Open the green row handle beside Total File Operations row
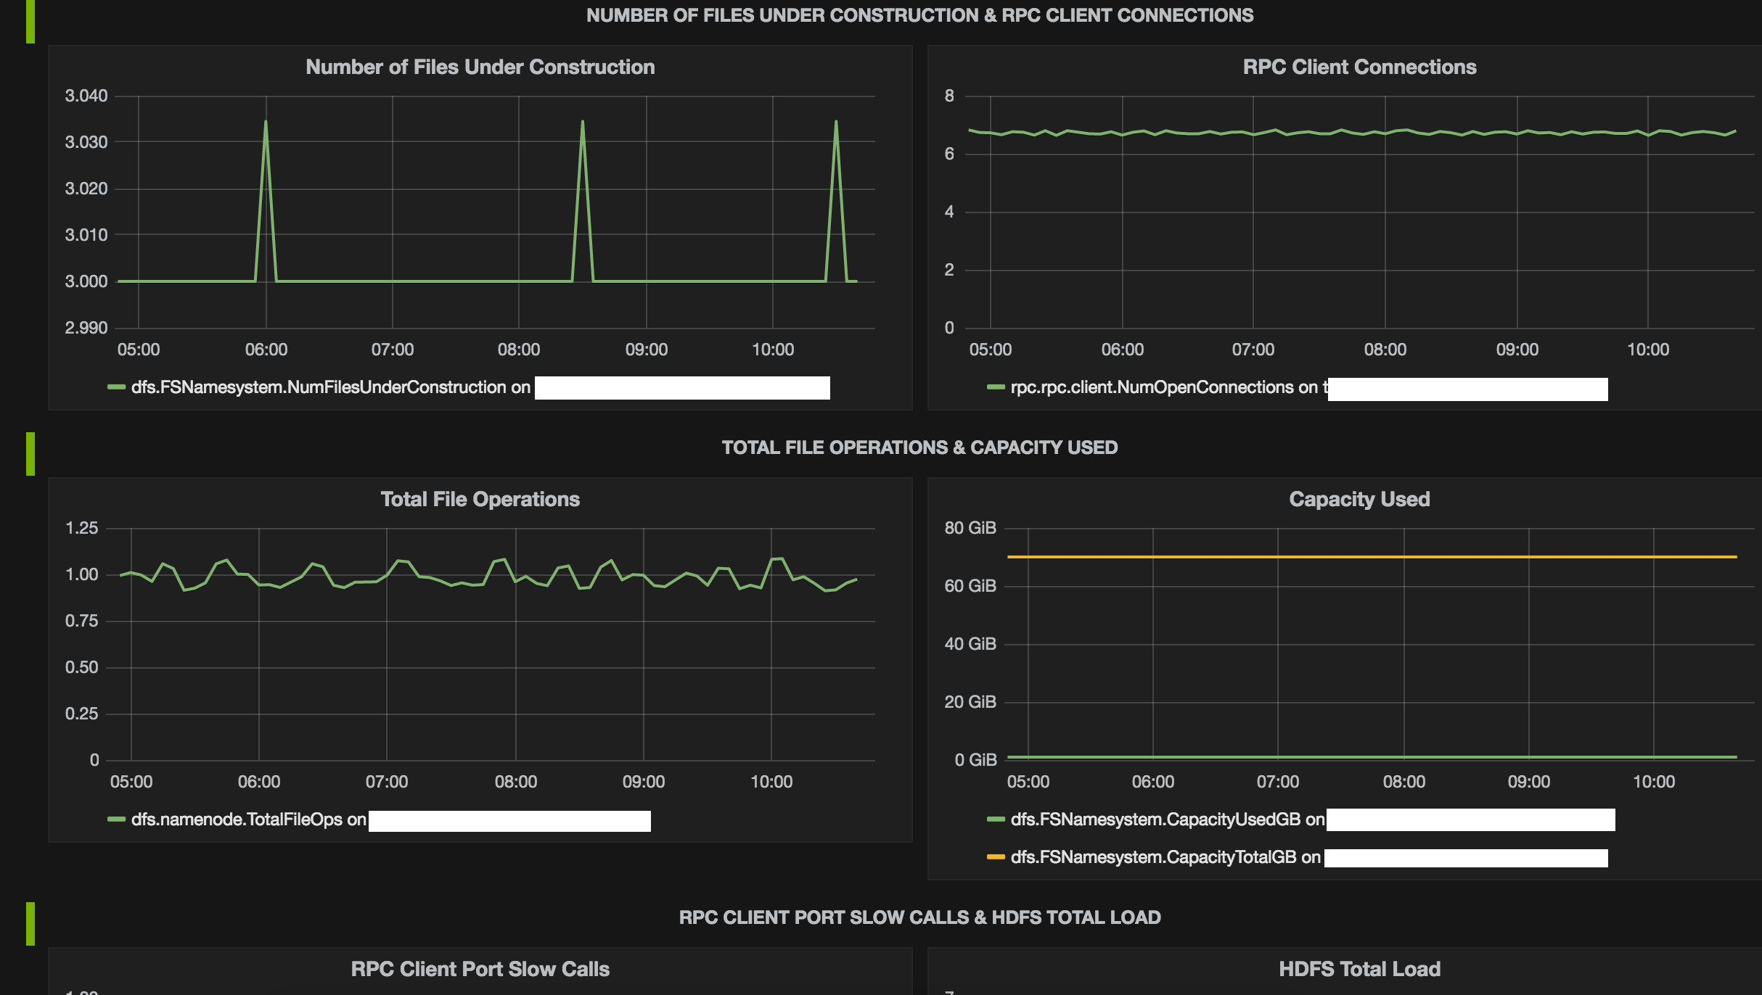 tap(30, 453)
